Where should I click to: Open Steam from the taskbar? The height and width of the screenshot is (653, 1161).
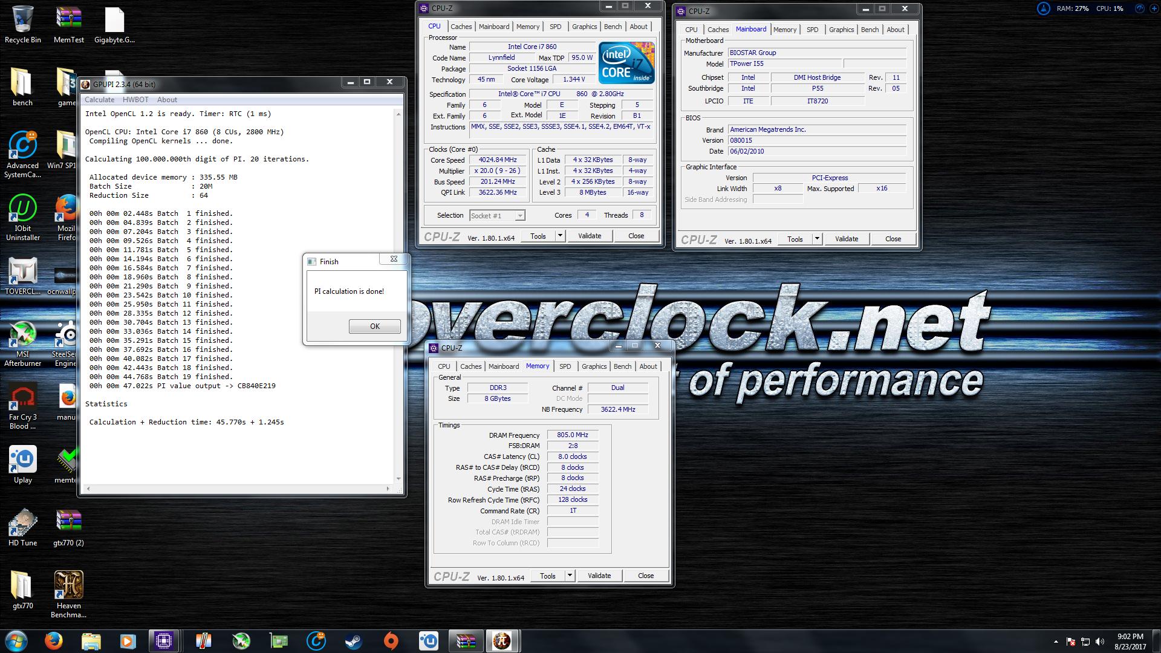[354, 641]
